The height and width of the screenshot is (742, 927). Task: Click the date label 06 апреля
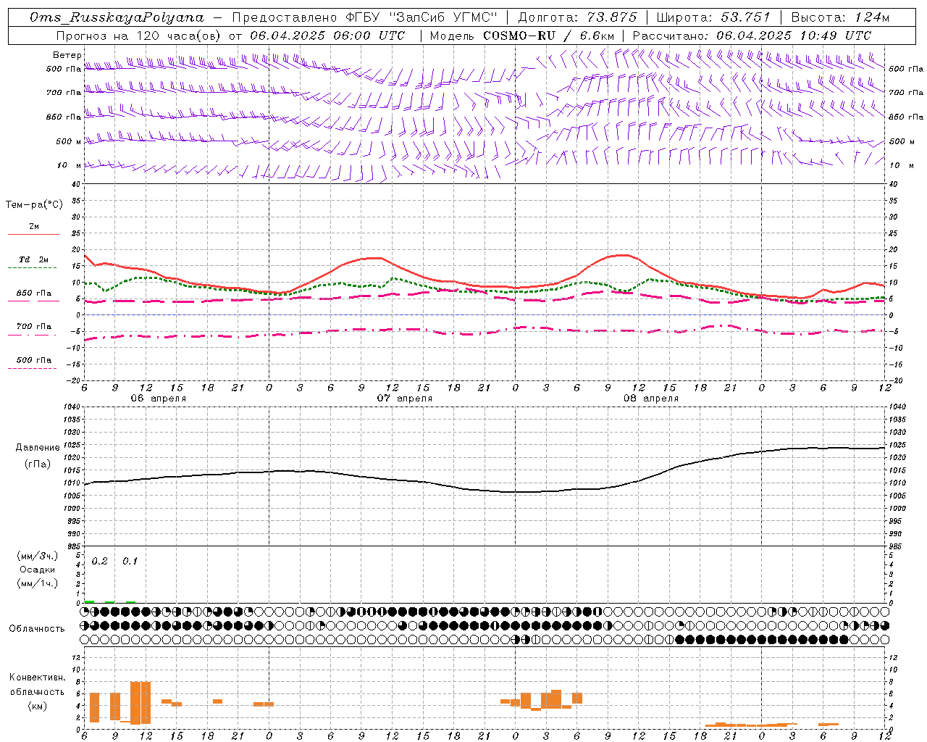(158, 399)
